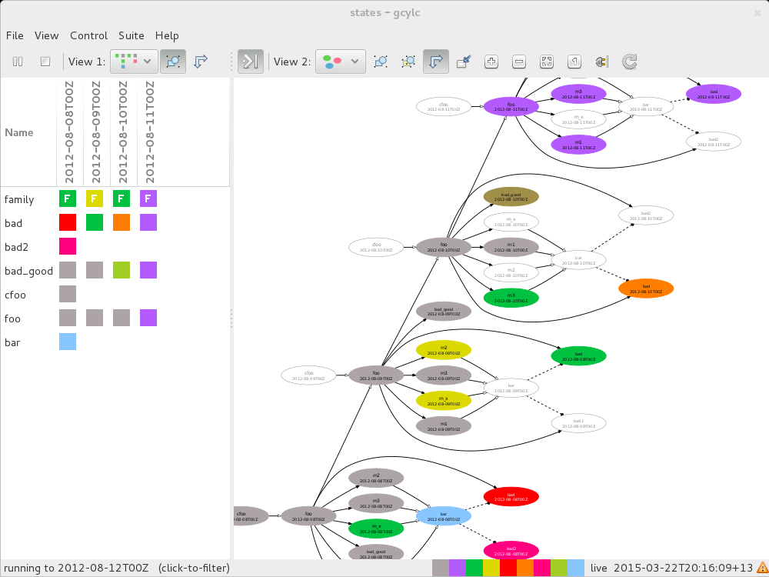Viewport: 769px width, 577px height.
Task: Click the red state square in bad row
Action: click(68, 222)
